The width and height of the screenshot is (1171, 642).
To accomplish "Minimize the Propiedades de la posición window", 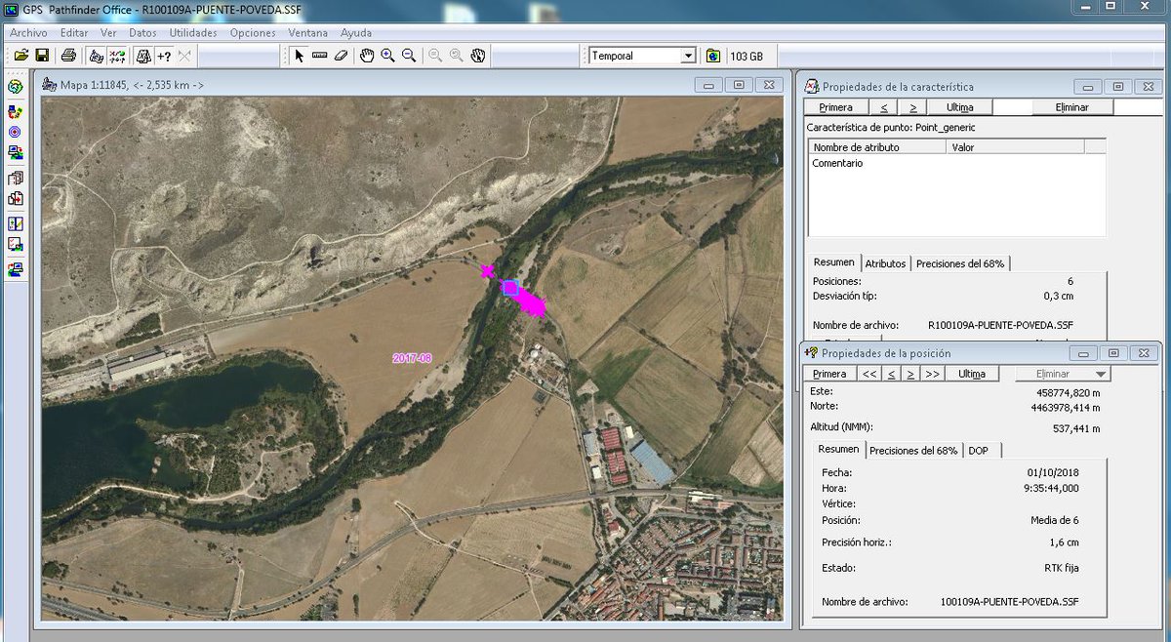I will (1085, 353).
